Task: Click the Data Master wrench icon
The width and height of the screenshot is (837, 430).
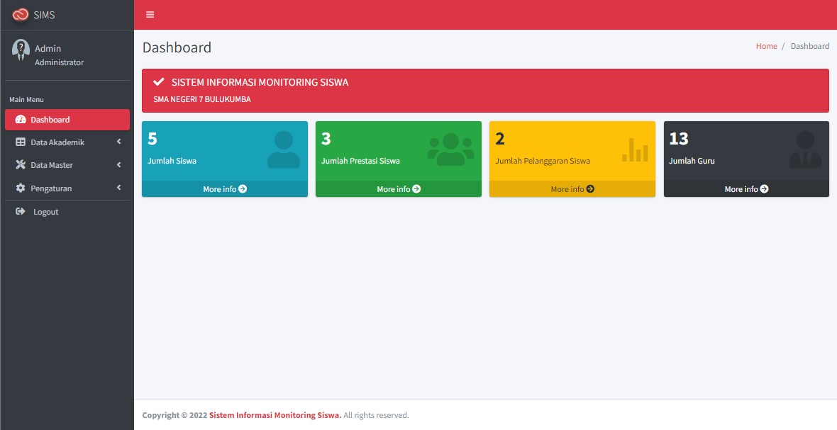Action: (x=21, y=165)
